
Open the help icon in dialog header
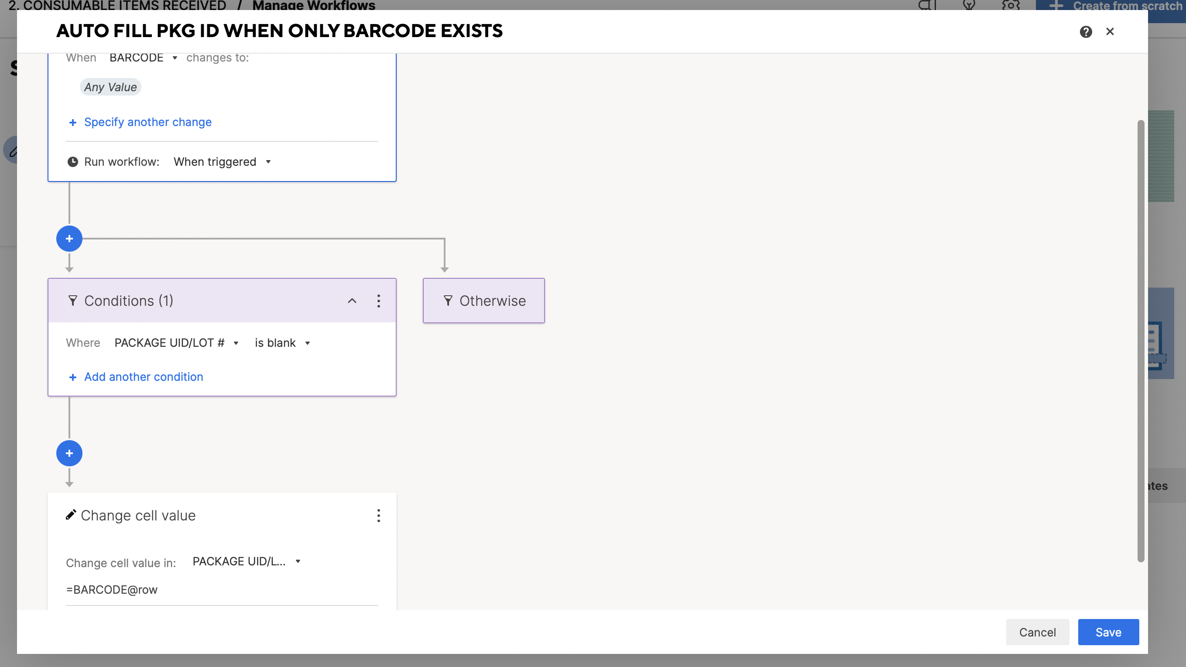pyautogui.click(x=1086, y=31)
